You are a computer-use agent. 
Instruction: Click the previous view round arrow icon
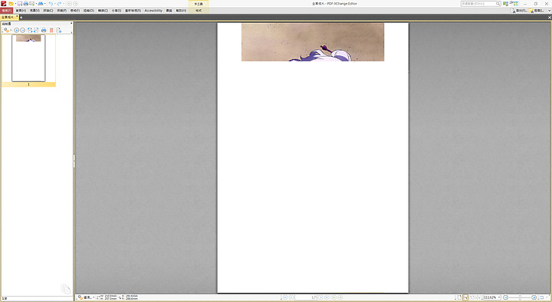[69, 4]
